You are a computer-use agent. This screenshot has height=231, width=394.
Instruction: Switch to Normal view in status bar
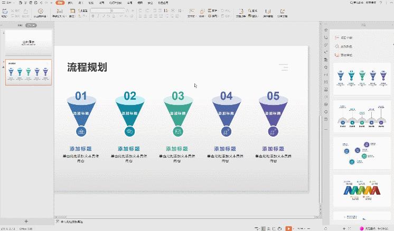pyautogui.click(x=264, y=228)
